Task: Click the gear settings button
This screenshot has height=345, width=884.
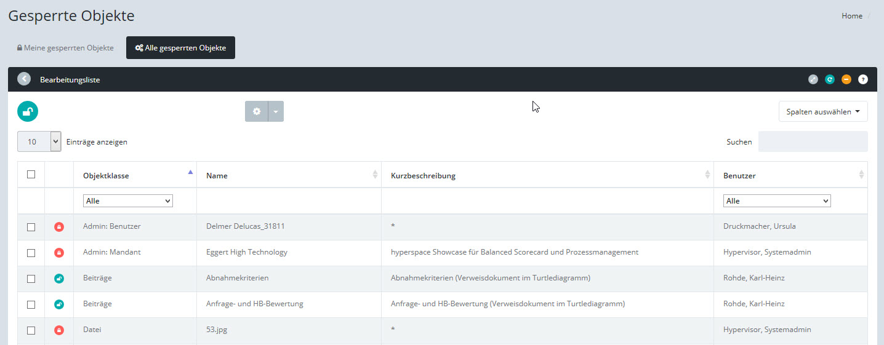Action: pyautogui.click(x=257, y=111)
